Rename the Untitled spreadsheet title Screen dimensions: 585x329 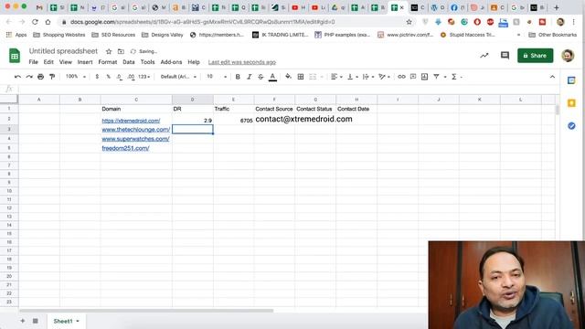[63, 51]
